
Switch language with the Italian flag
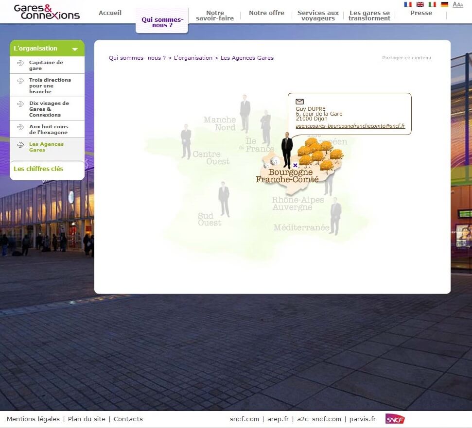(432, 4)
